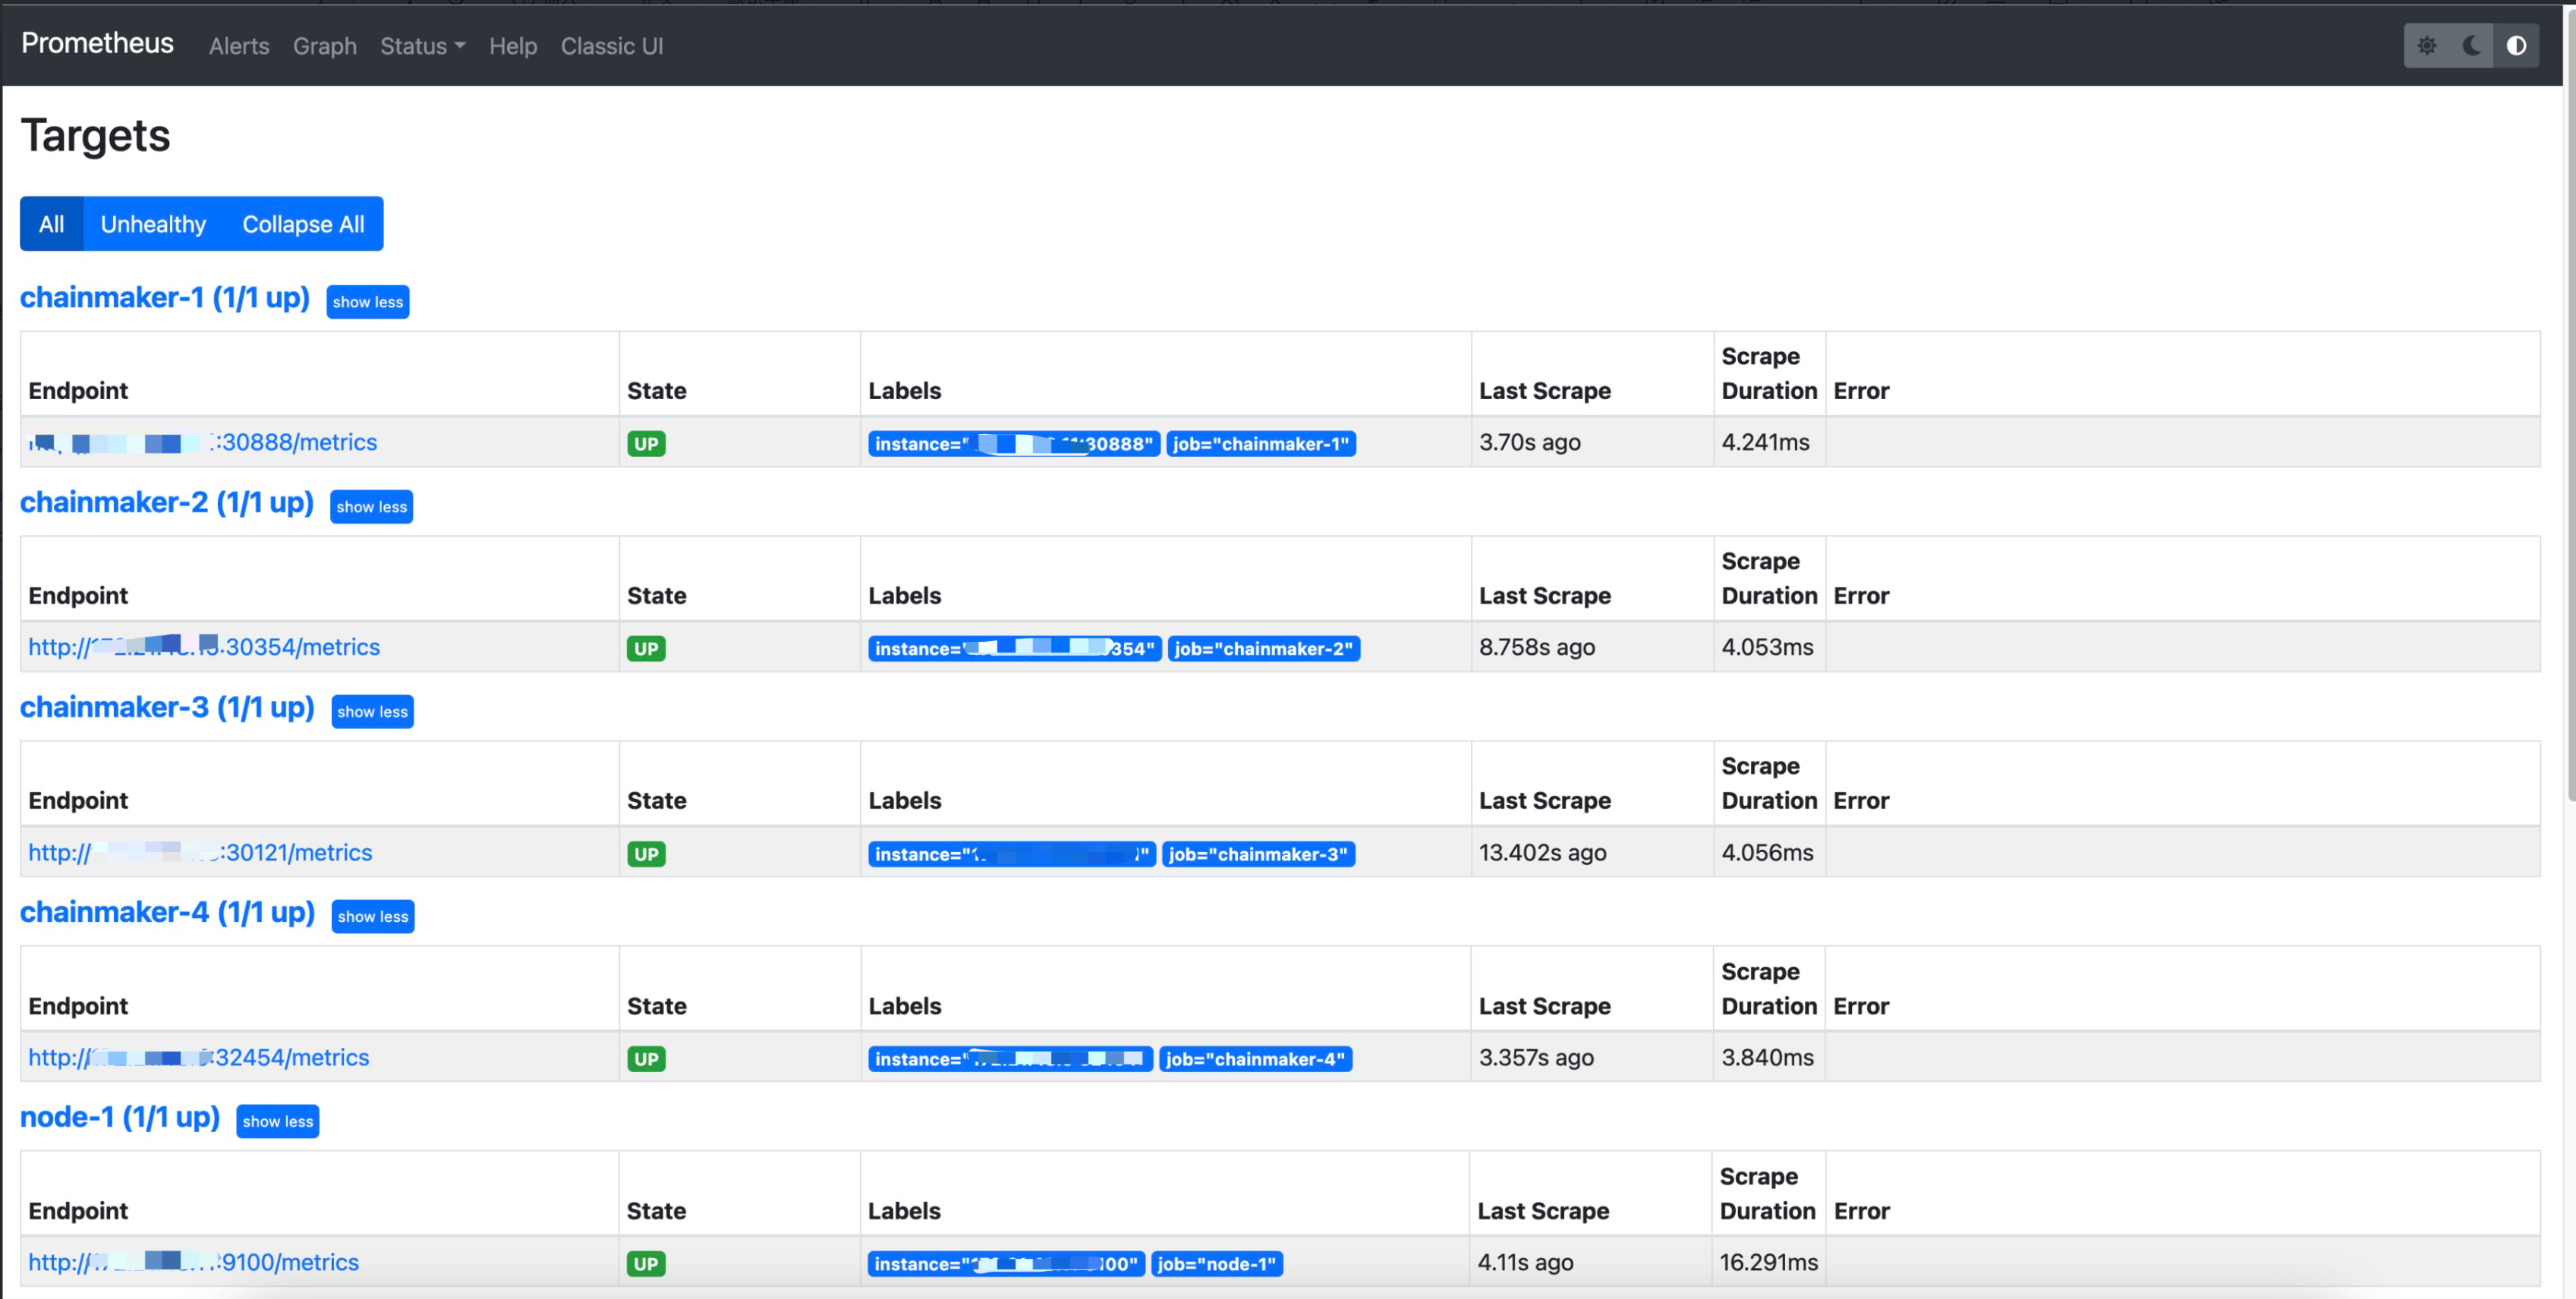Click UP badge for chainmaker-1 target
Screen dimensions: 2576x1299
(646, 444)
